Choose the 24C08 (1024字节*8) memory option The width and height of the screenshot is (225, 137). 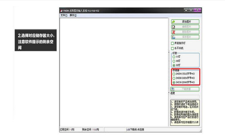click(174, 78)
